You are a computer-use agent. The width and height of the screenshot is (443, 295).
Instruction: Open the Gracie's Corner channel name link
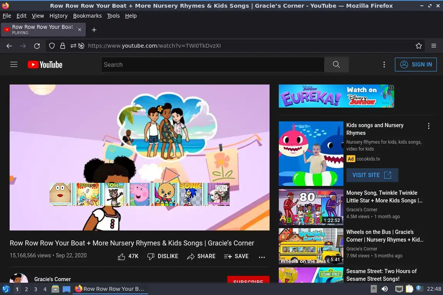pyautogui.click(x=53, y=279)
